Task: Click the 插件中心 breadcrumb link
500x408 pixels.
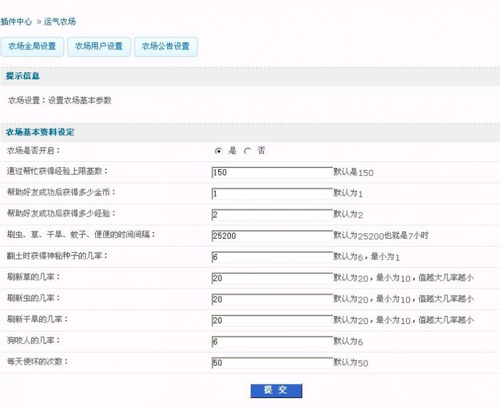Action: [16, 21]
